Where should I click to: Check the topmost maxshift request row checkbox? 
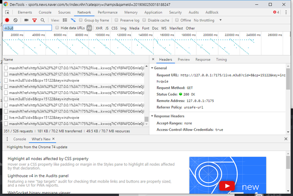(6, 68)
